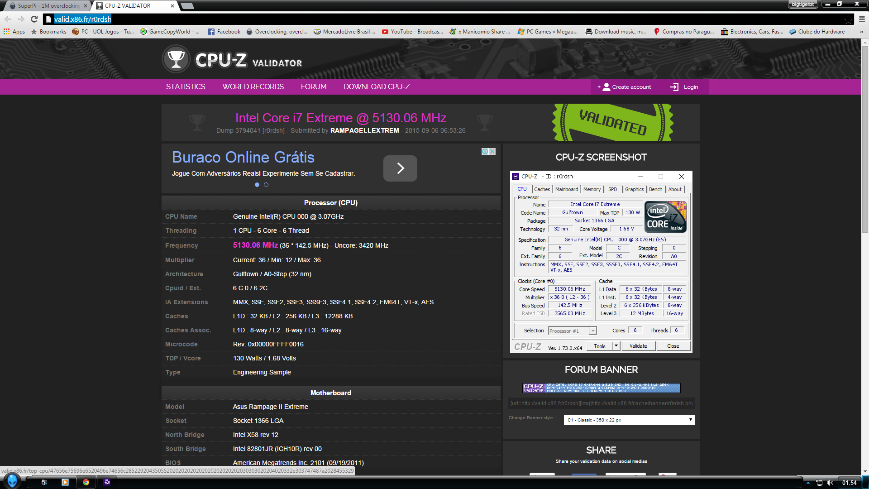Open the Apps grid in bookmarks bar
This screenshot has height=489, width=869.
pyautogui.click(x=14, y=32)
